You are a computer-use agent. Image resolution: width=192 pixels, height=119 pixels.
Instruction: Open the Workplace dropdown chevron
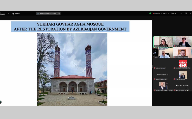point(9,14)
